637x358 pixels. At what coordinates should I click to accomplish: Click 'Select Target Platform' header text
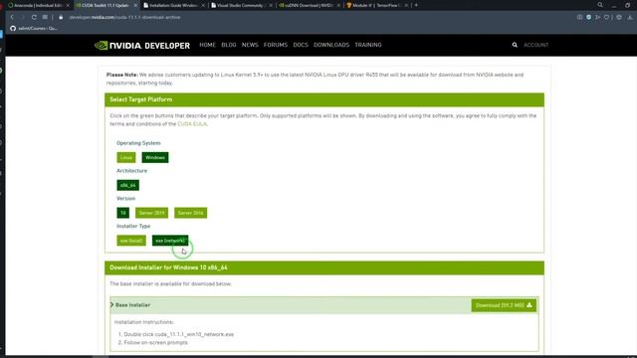pyautogui.click(x=141, y=99)
